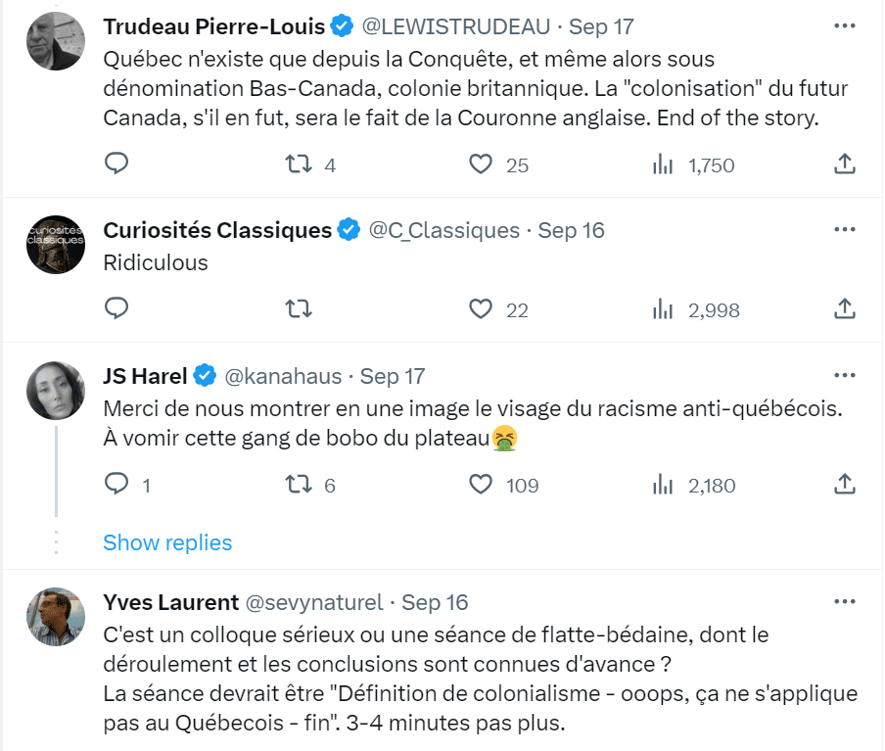Open Curiosités Classiques' avatar
885x751 pixels.
tap(56, 245)
